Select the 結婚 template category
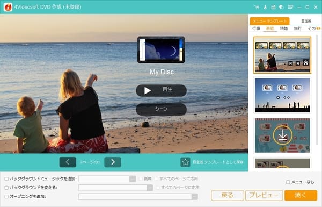322x207 pixels. coord(284,28)
